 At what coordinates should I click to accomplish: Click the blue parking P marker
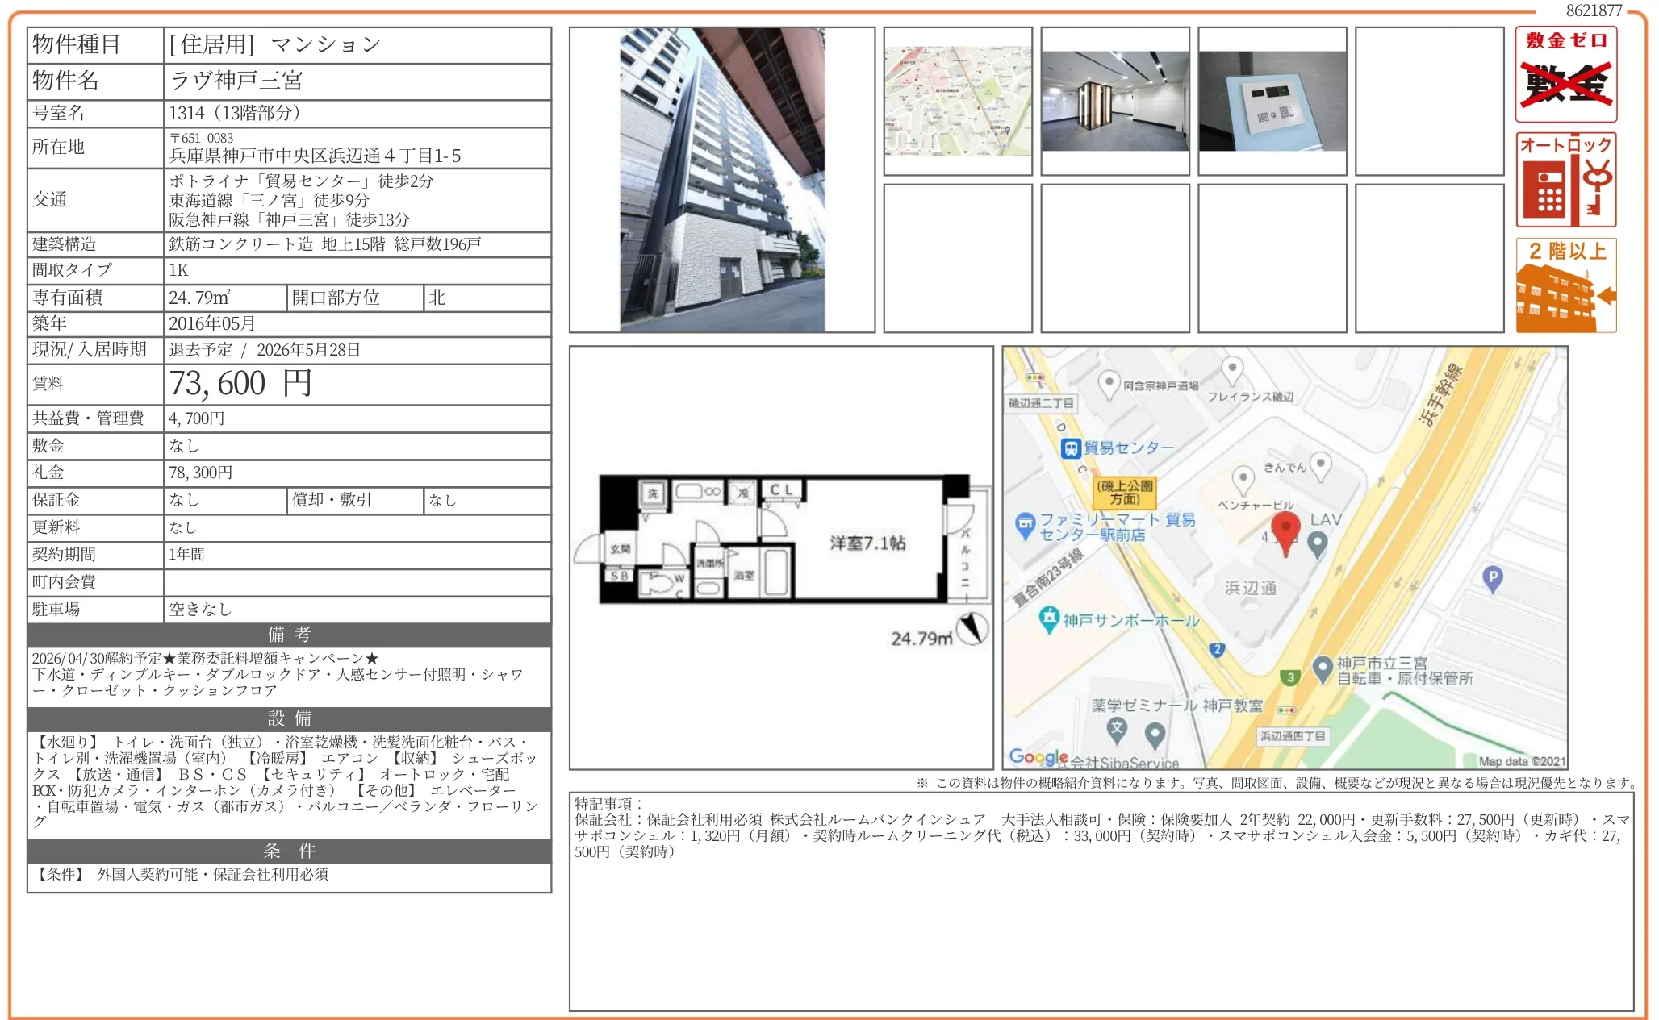(1493, 577)
